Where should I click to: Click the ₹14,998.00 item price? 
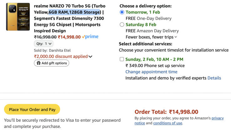click(x=69, y=37)
